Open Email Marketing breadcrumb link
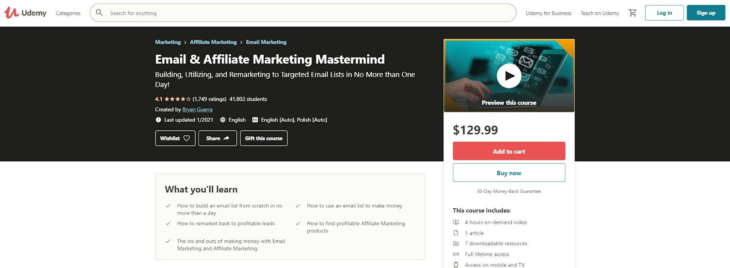The width and height of the screenshot is (730, 268). [x=266, y=42]
